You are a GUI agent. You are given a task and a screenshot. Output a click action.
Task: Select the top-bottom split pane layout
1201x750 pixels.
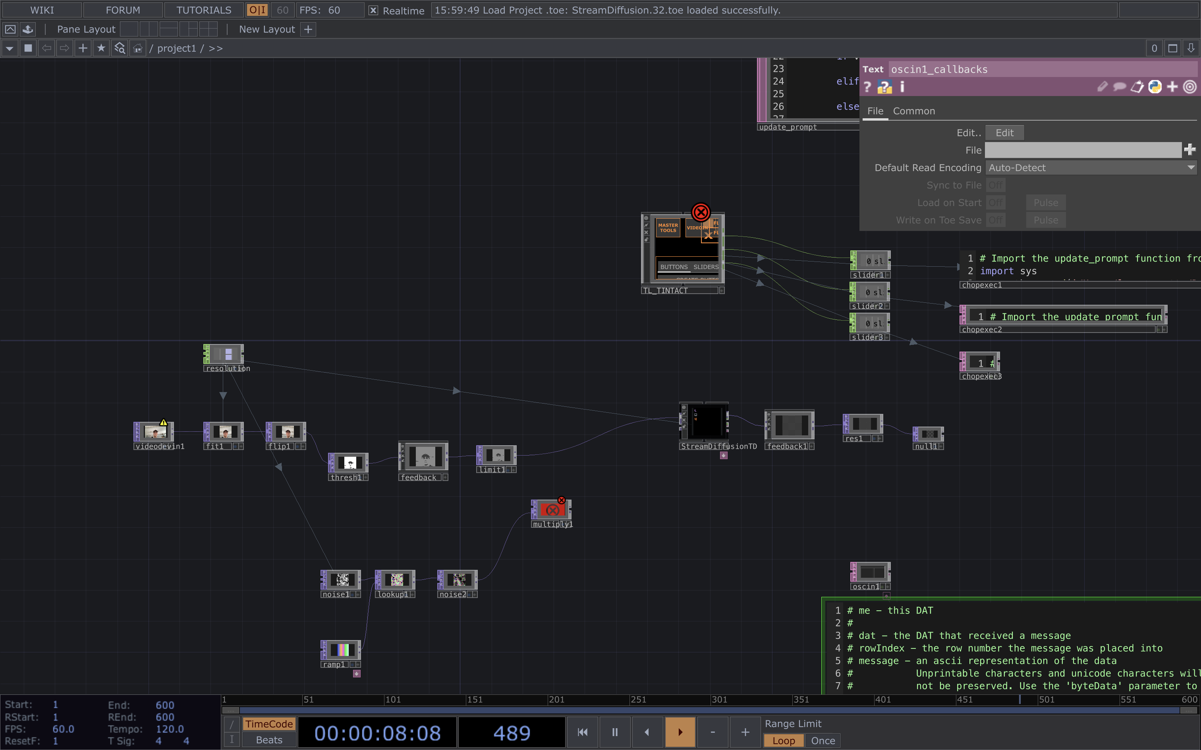point(169,29)
